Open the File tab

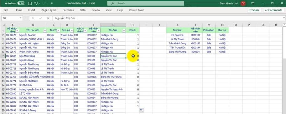[6, 10]
